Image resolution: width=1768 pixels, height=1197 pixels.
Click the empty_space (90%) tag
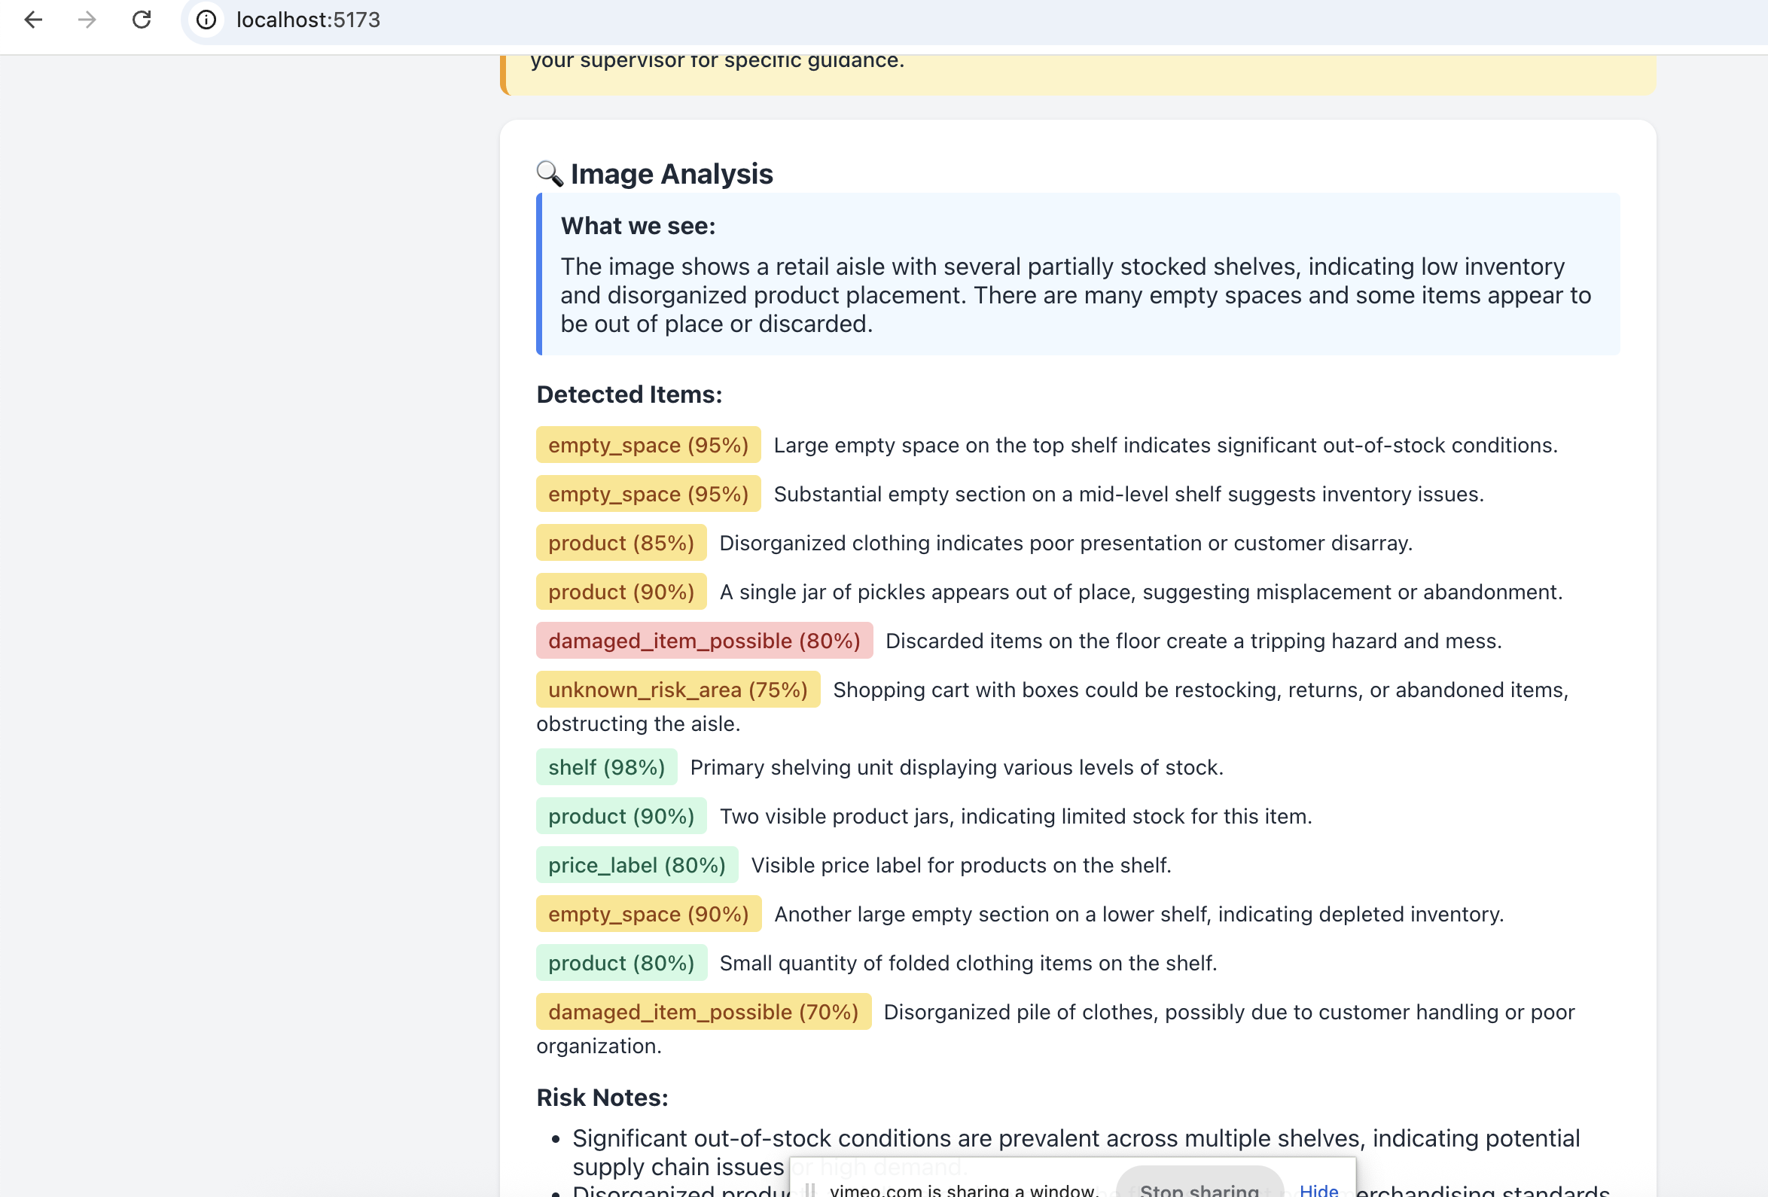[x=648, y=914]
